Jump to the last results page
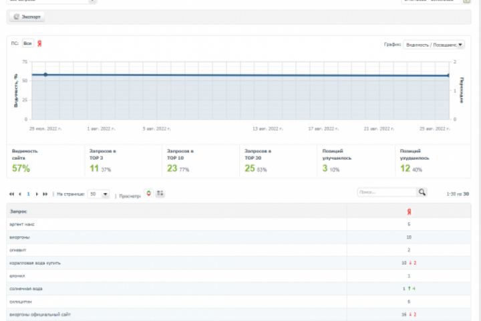This screenshot has width=481, height=321. pyautogui.click(x=45, y=194)
